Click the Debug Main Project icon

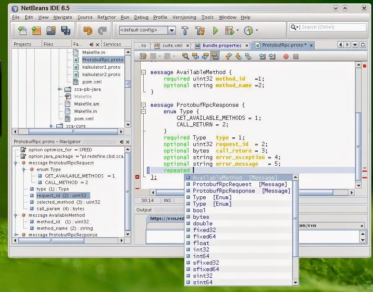[x=229, y=31]
